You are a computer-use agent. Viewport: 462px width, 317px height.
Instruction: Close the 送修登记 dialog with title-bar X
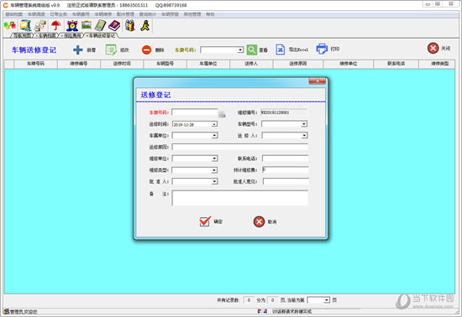318,81
